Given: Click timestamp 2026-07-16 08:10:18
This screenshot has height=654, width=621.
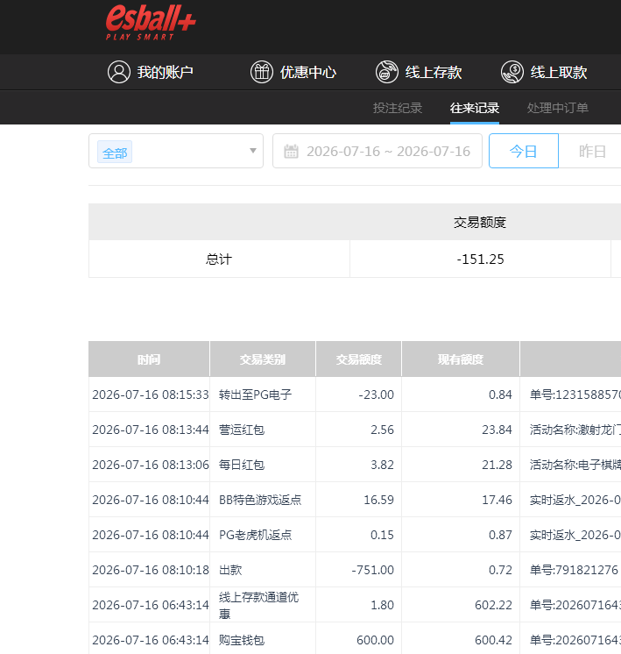Looking at the screenshot, I should 151,570.
